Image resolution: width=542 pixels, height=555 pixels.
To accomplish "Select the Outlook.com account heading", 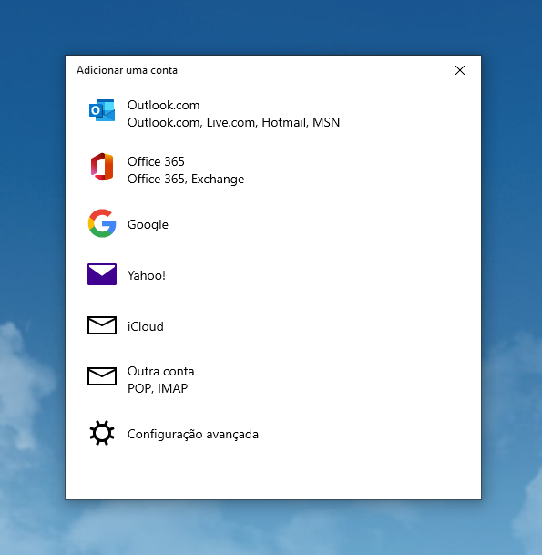I will (163, 105).
